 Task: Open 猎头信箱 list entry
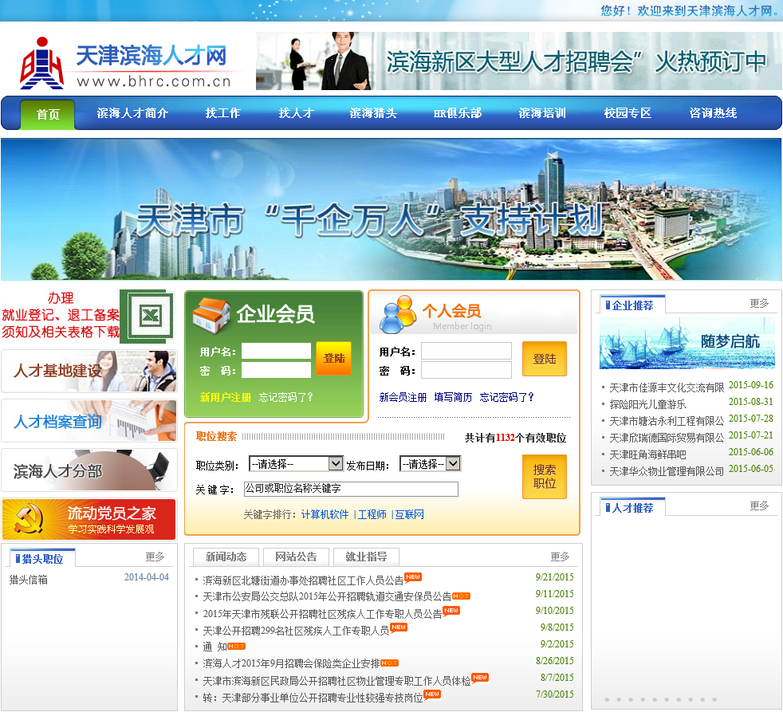tap(29, 580)
